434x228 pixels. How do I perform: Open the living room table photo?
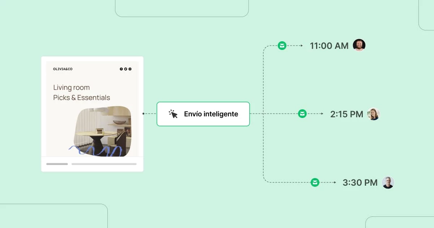tap(102, 131)
